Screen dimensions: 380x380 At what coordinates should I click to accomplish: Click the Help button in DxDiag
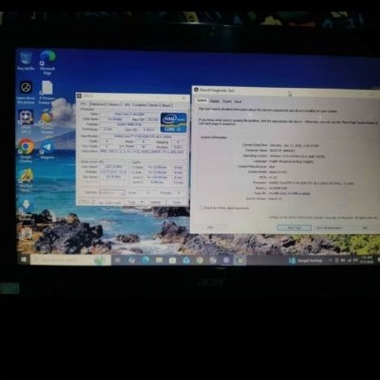(210, 227)
